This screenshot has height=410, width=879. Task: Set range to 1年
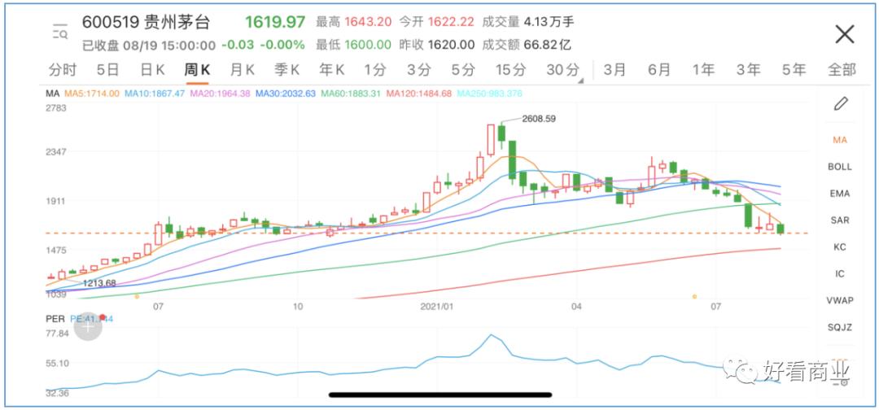[703, 69]
